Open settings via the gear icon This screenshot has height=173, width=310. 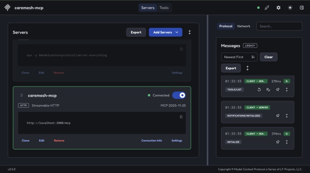pos(278,8)
